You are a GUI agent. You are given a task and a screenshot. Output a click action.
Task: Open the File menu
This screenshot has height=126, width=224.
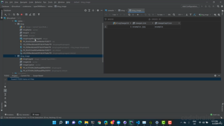[6, 2]
